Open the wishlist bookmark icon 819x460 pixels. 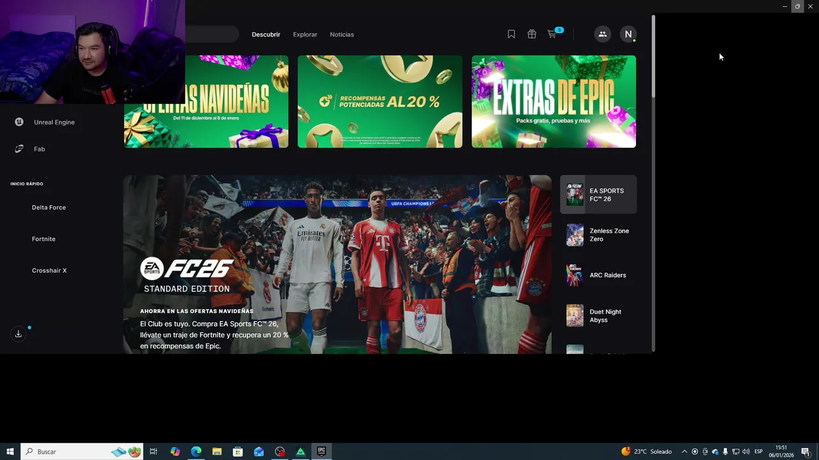point(511,34)
